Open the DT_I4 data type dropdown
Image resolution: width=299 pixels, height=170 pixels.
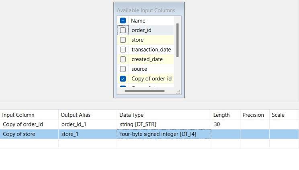click(164, 134)
